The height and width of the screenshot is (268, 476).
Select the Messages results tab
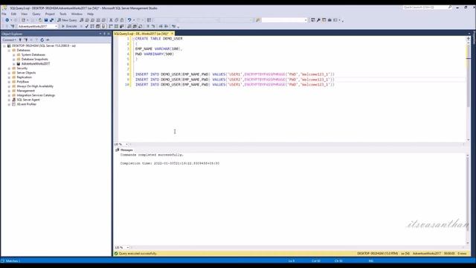(x=124, y=150)
